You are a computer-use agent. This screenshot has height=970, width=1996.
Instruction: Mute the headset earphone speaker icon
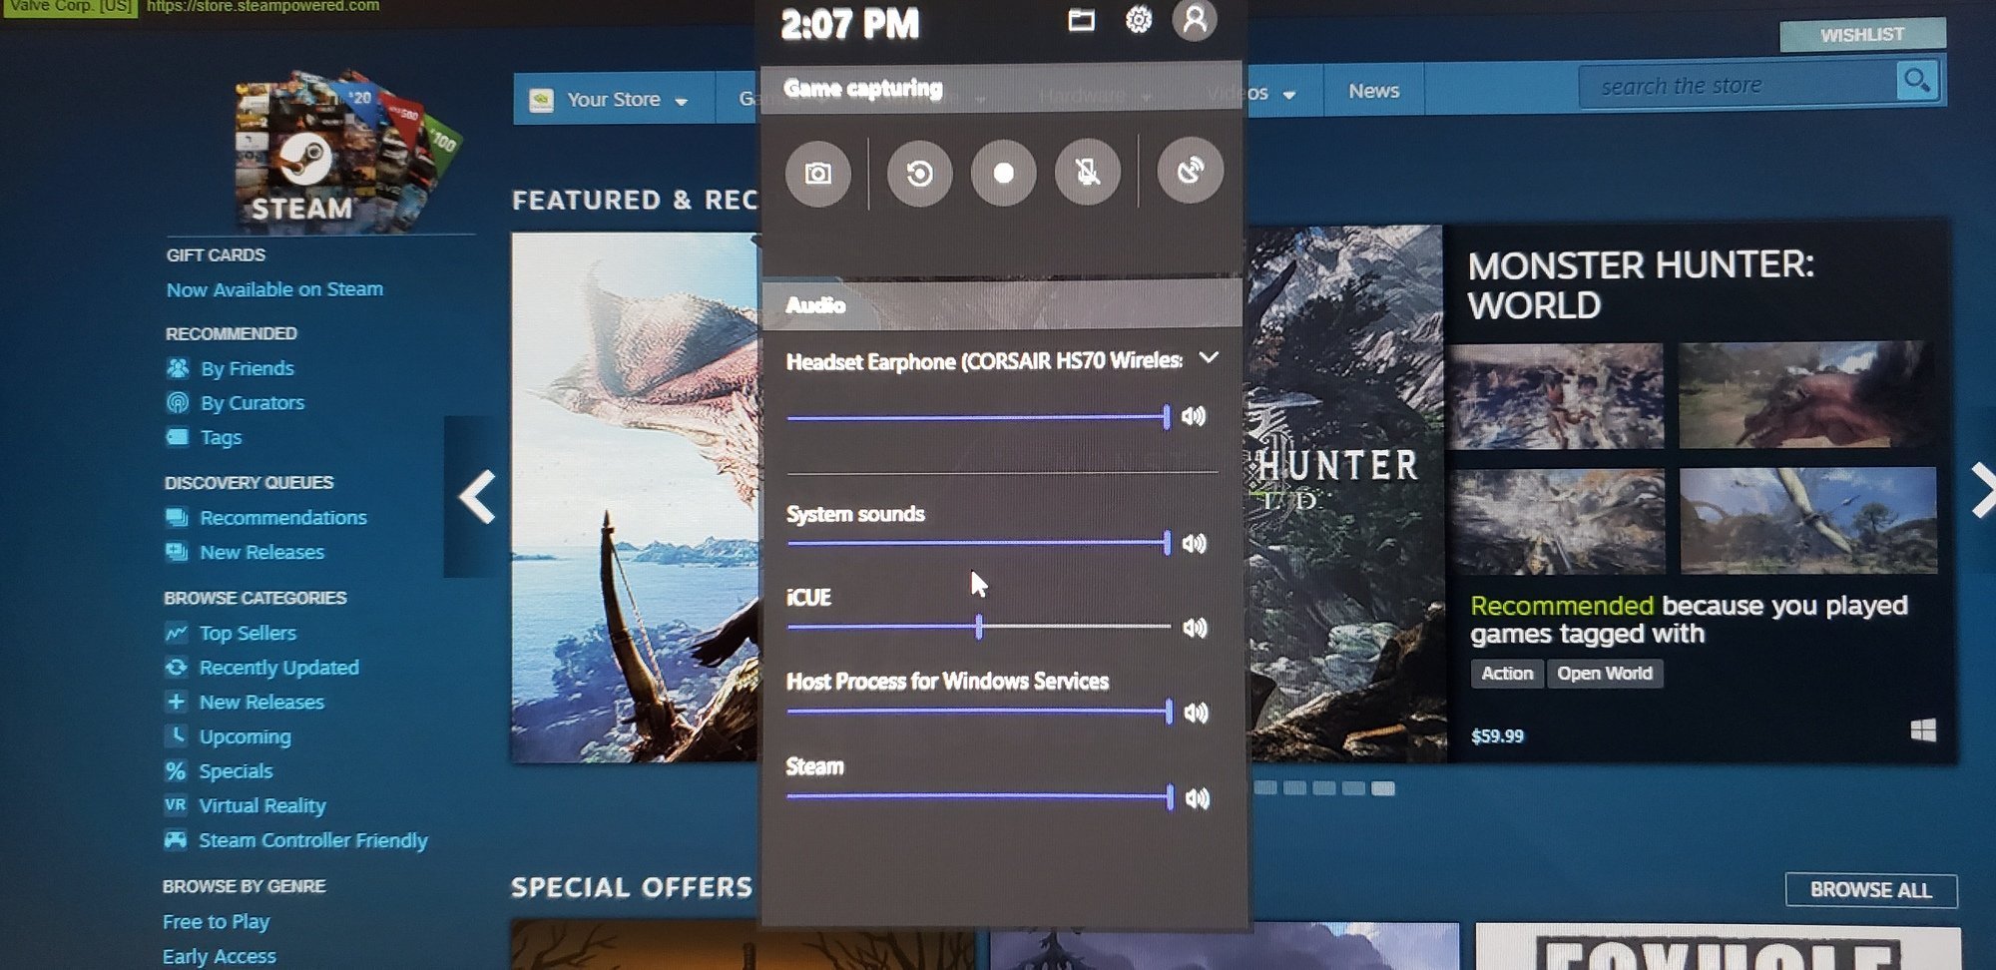1195,416
